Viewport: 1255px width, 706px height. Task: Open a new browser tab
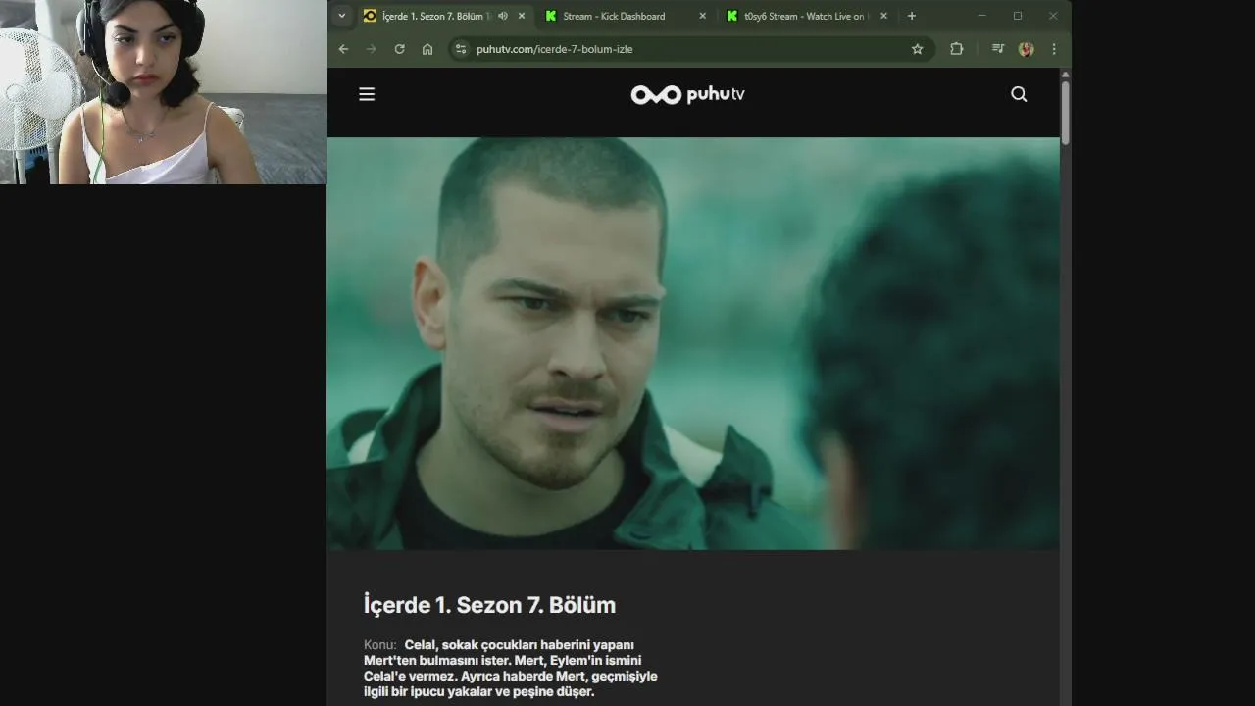tap(912, 16)
